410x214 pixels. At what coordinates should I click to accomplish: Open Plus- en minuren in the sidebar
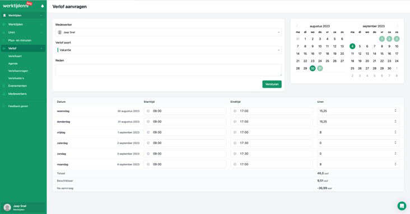click(x=20, y=40)
